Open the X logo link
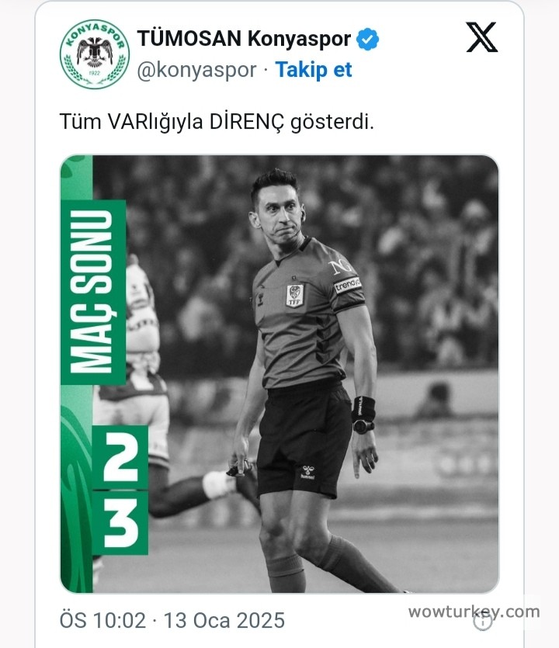Image resolution: width=559 pixels, height=648 pixels. pyautogui.click(x=481, y=37)
